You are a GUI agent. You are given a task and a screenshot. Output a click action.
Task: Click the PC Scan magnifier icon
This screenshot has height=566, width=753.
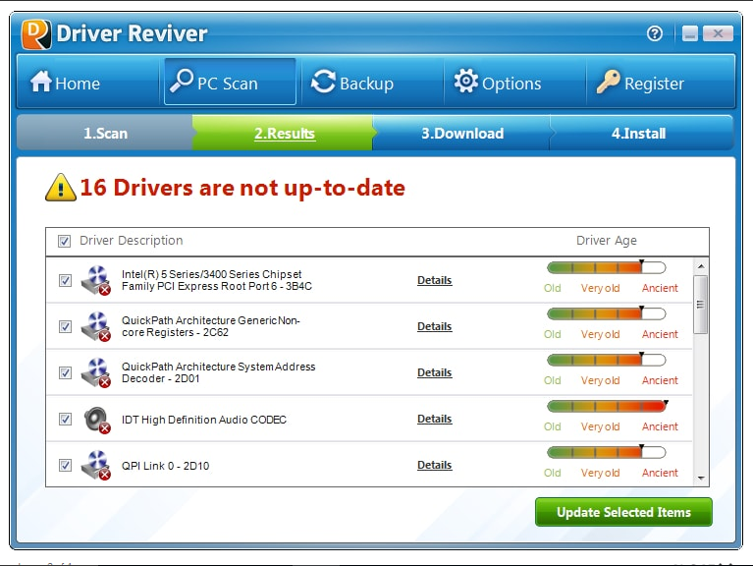coord(182,81)
